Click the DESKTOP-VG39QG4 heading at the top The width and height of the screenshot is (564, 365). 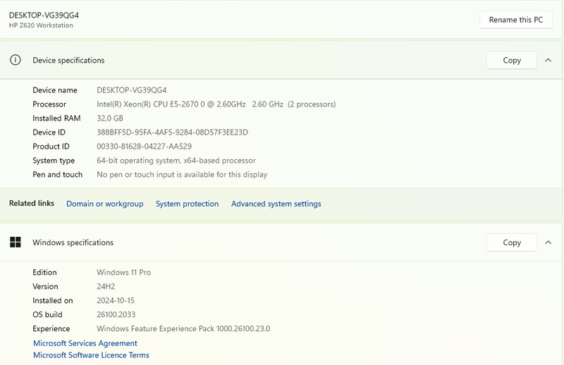pyautogui.click(x=44, y=15)
